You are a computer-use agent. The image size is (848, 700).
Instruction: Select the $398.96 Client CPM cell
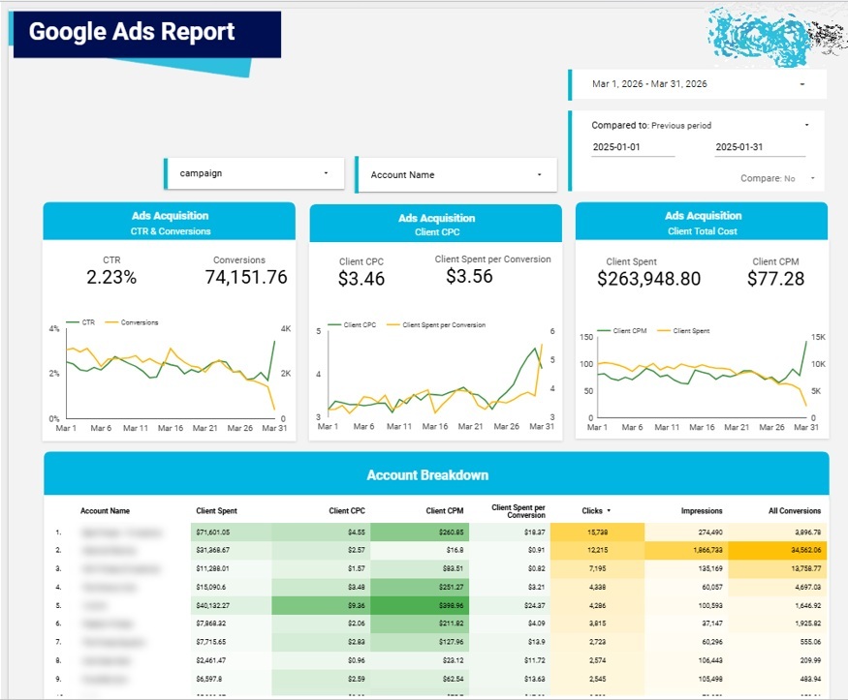(x=420, y=605)
